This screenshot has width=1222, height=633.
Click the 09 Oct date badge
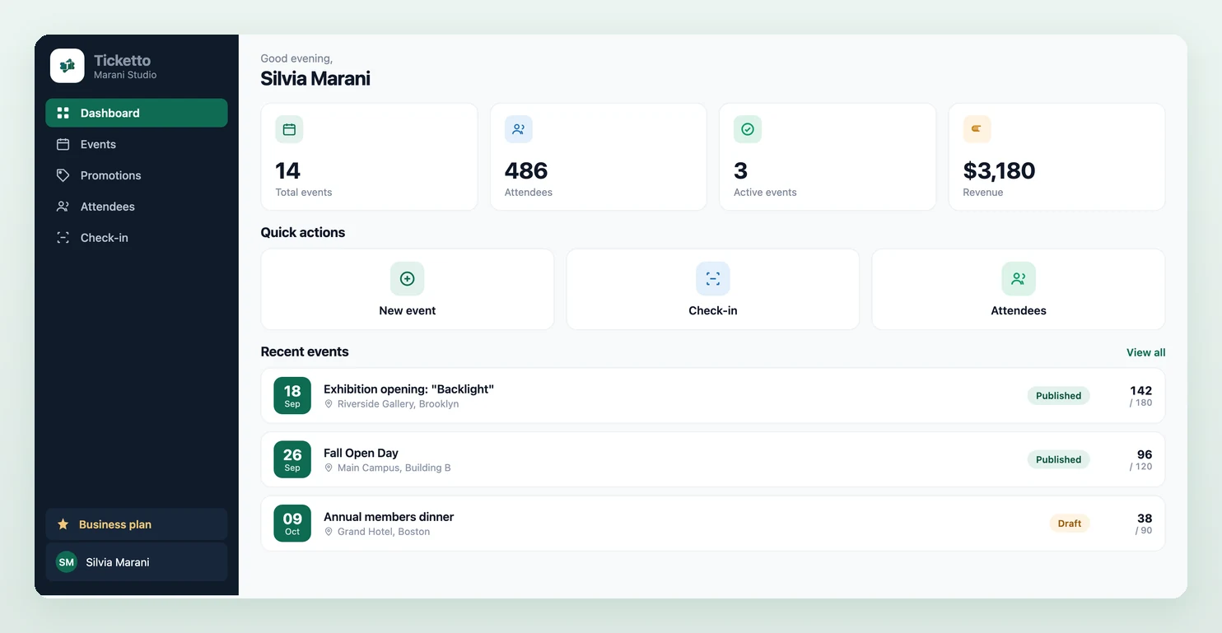292,524
